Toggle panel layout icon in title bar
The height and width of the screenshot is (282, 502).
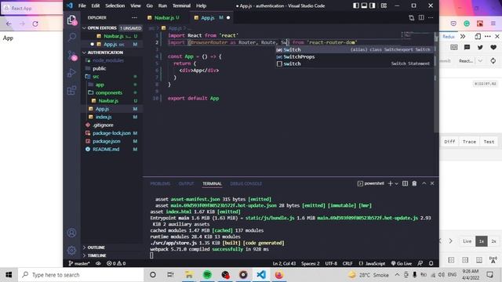coord(364,5)
